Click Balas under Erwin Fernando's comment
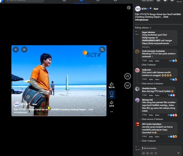The width and height of the screenshot is (183, 156). (x=157, y=61)
